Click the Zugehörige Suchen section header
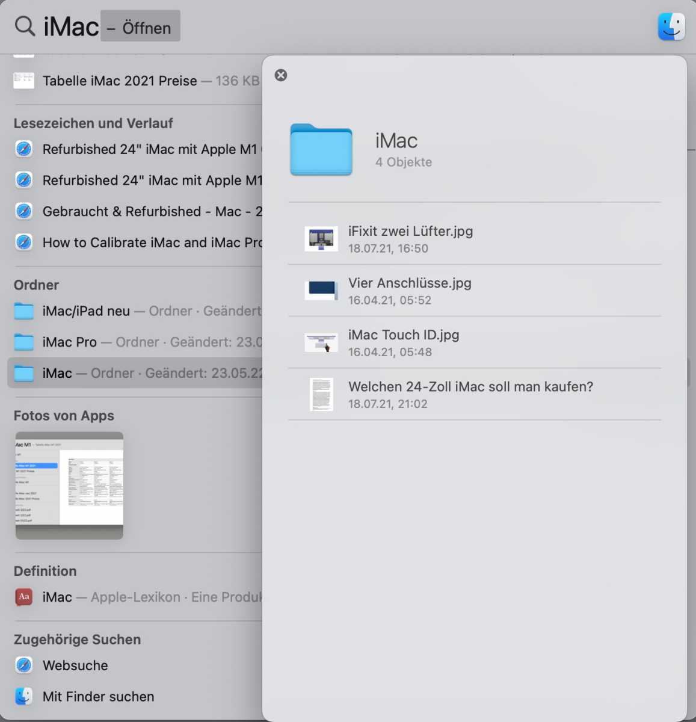 [77, 640]
